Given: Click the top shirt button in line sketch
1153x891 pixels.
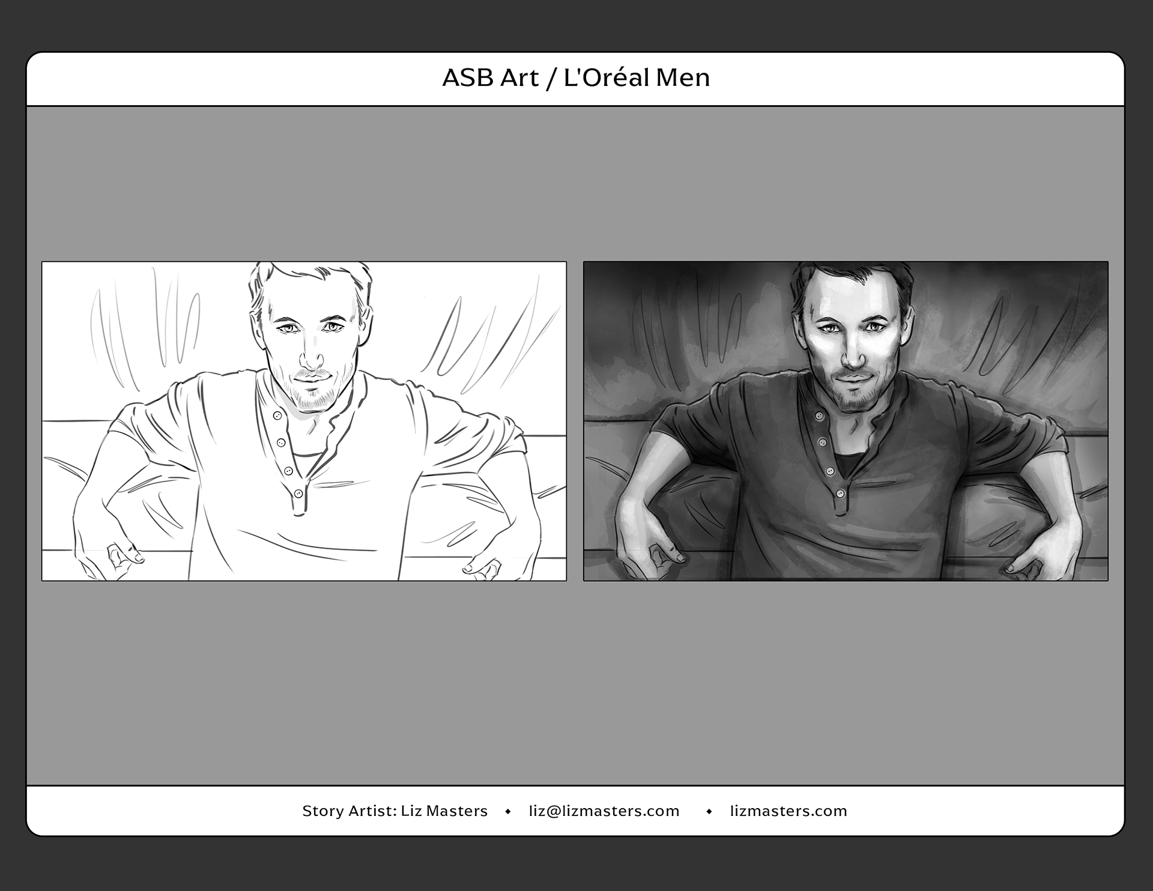Looking at the screenshot, I should click(277, 415).
